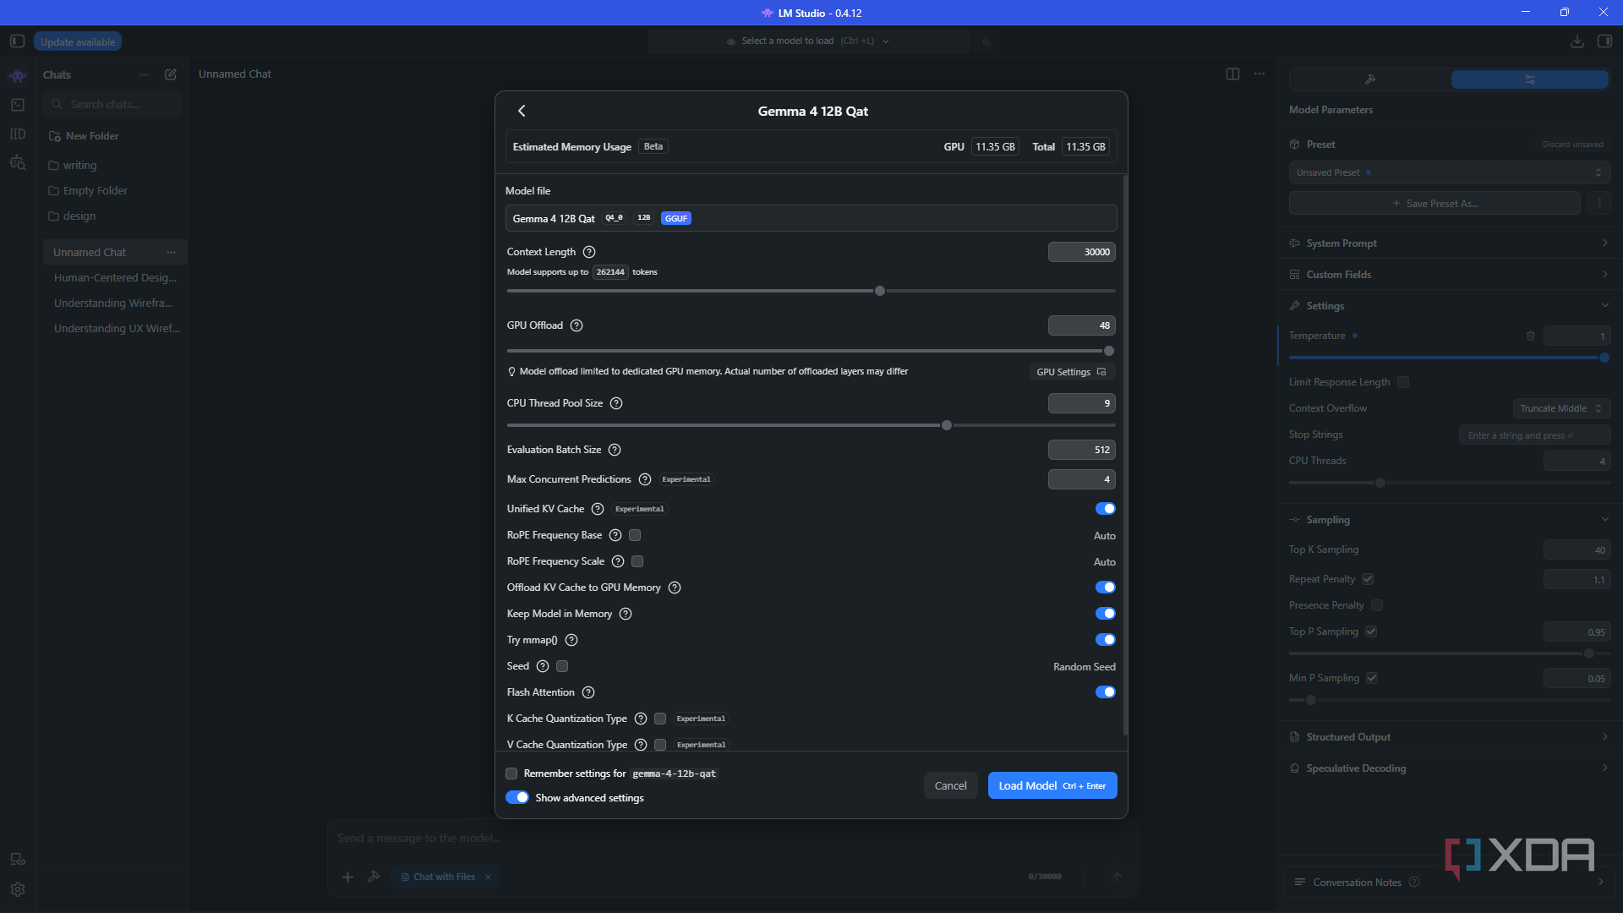Expand the System Prompt section

[1449, 243]
